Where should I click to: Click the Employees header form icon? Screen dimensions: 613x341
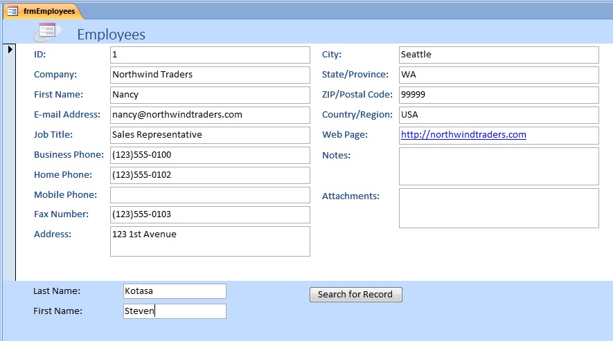(x=47, y=32)
